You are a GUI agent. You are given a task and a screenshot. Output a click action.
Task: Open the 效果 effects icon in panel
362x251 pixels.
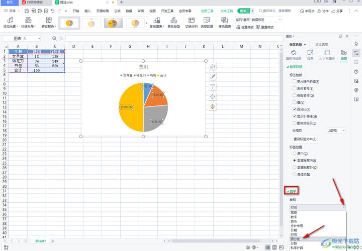(x=310, y=52)
